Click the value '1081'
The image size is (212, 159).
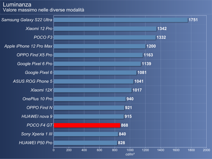click(142, 73)
